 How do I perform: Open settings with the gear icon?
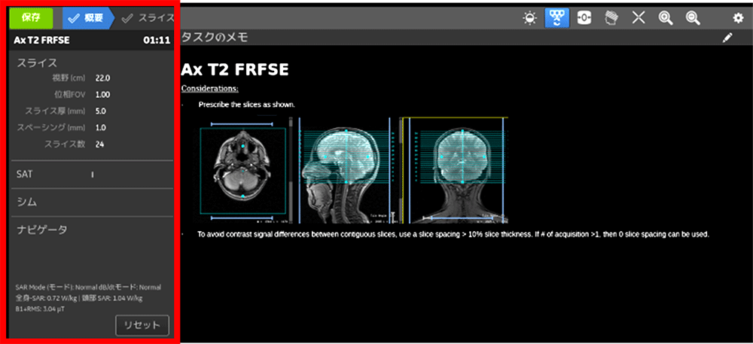(738, 18)
